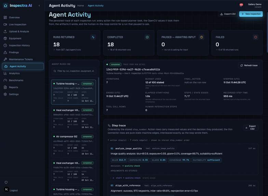Click the Step trace section icon
Screen dimensions: 268x196
pos(109,125)
